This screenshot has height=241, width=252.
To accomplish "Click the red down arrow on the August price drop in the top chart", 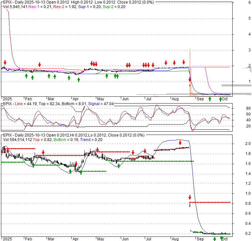I will point(190,79).
